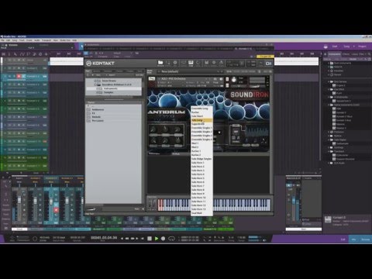Image resolution: width=372 pixels, height=279 pixels.
Task: Open the Effects tab in Studio One browser
Action: (x=346, y=54)
